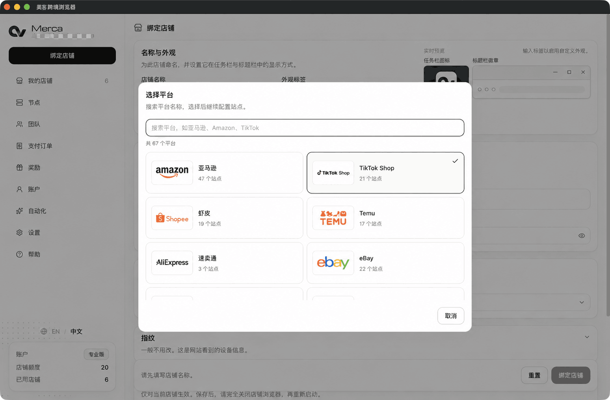Click the black 绑定店铺 sidebar button
Screen dimensions: 610x400
pos(62,56)
